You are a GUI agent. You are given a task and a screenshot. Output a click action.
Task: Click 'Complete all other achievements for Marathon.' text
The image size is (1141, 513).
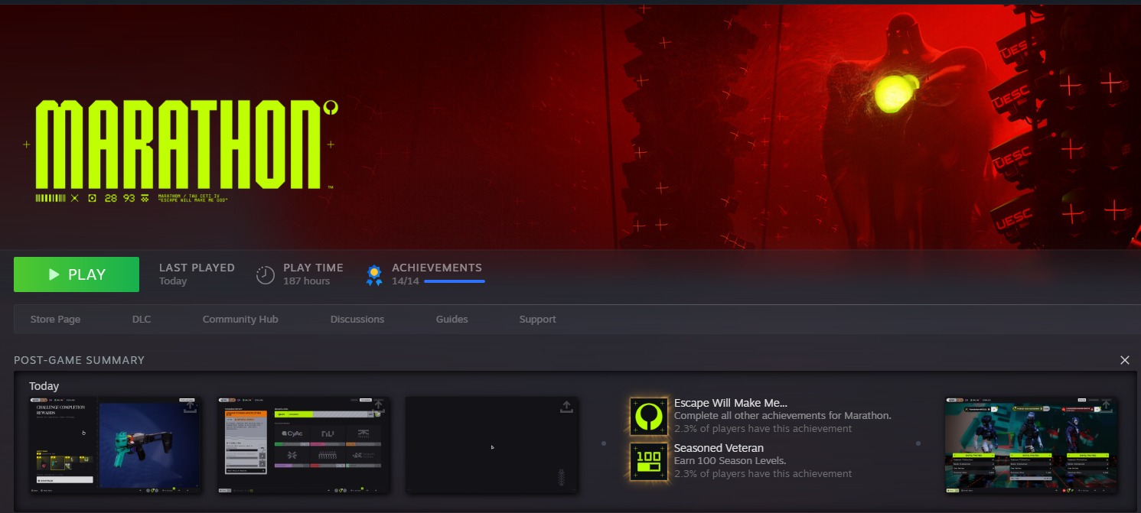[x=782, y=416]
